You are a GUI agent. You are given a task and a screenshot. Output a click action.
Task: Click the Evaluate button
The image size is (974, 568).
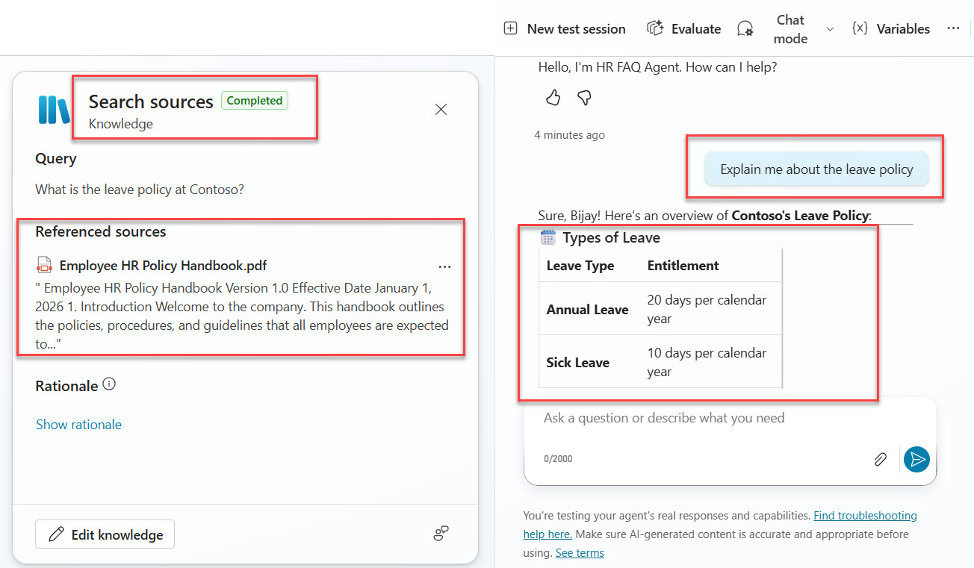(x=684, y=29)
